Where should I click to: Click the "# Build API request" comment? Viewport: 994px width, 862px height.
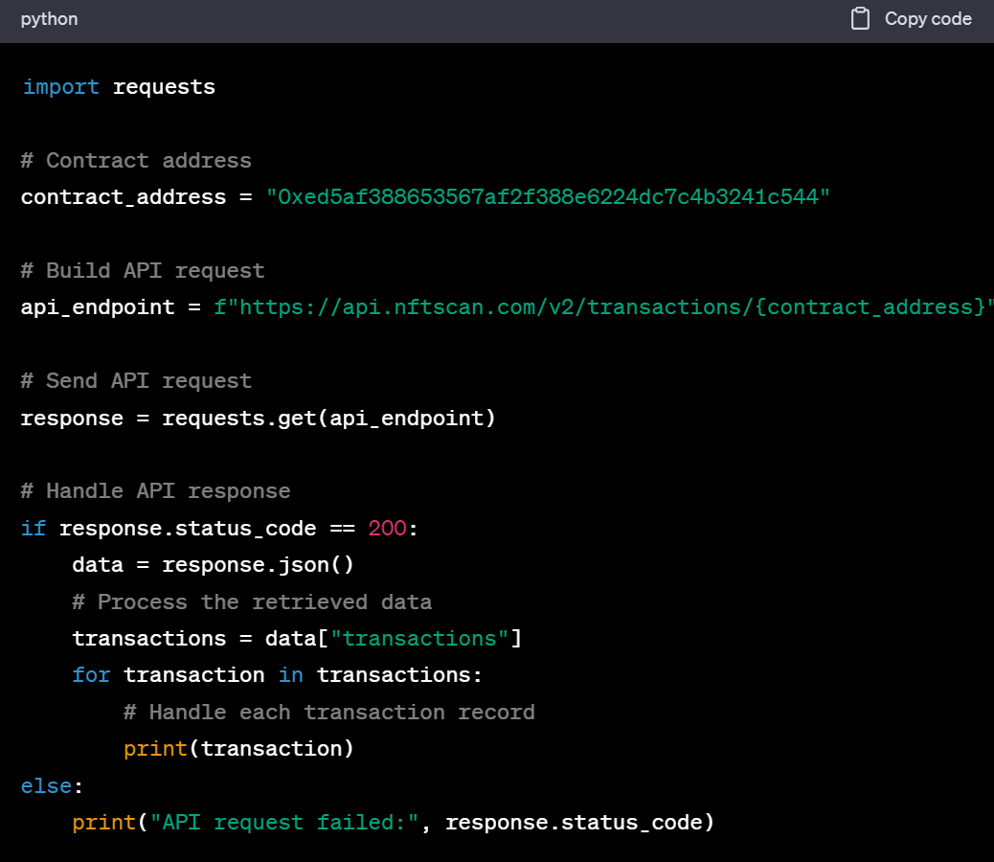[x=143, y=271]
